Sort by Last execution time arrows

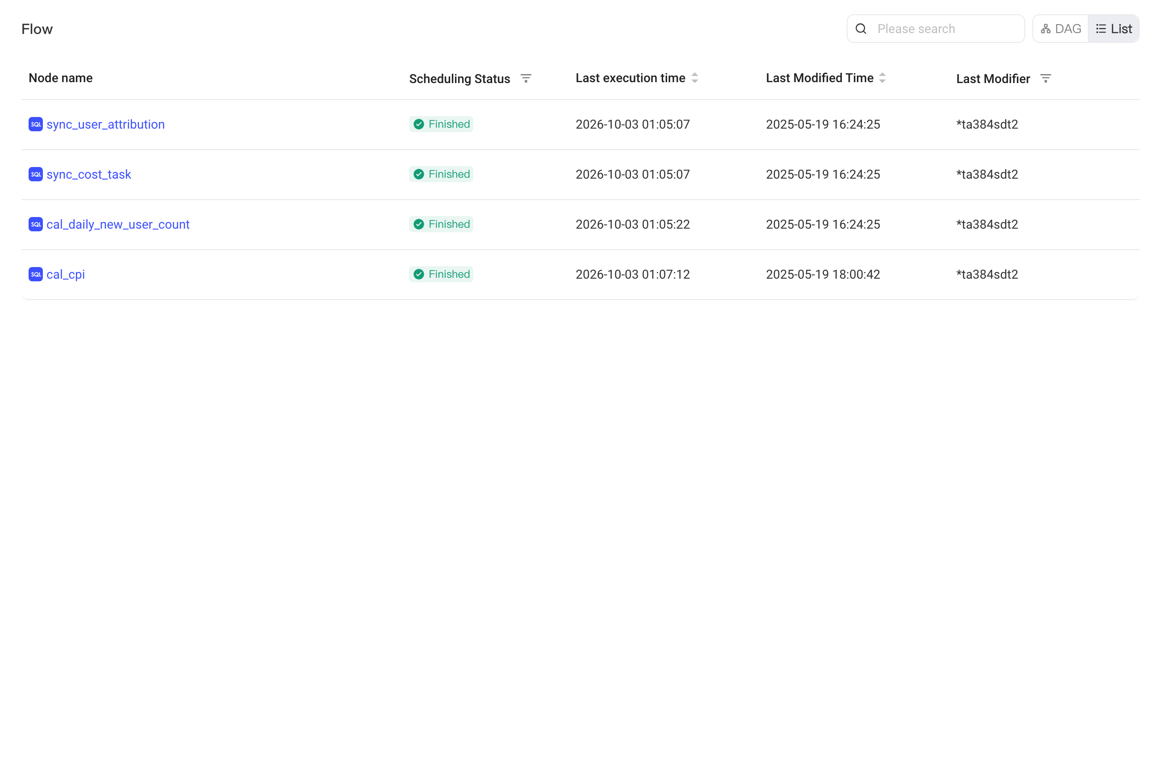[x=695, y=78]
